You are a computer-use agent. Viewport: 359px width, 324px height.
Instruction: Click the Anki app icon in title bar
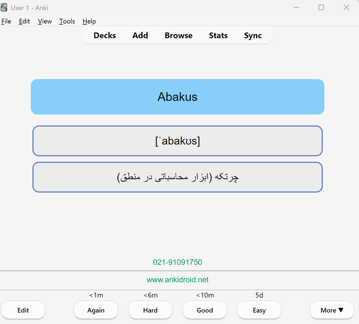point(4,8)
